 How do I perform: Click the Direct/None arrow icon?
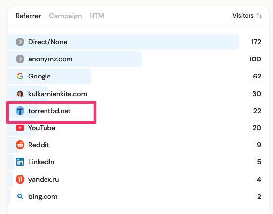tap(20, 42)
